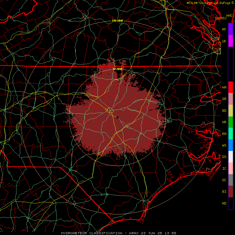The width and height of the screenshot is (235, 235).
Task: Click the BI dark red legend swatch
Action: pyautogui.click(x=231, y=192)
